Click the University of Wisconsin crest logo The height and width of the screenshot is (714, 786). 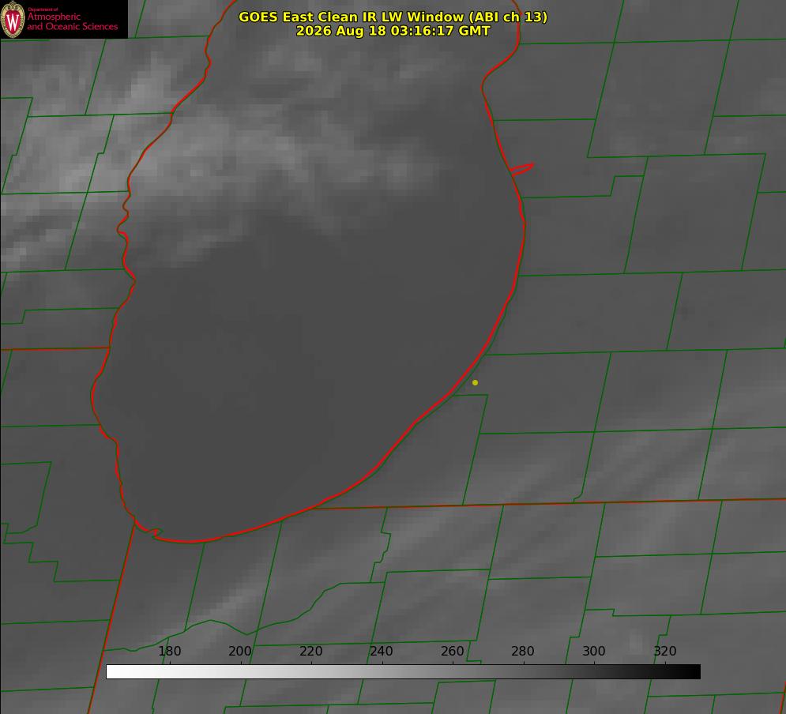pos(13,19)
